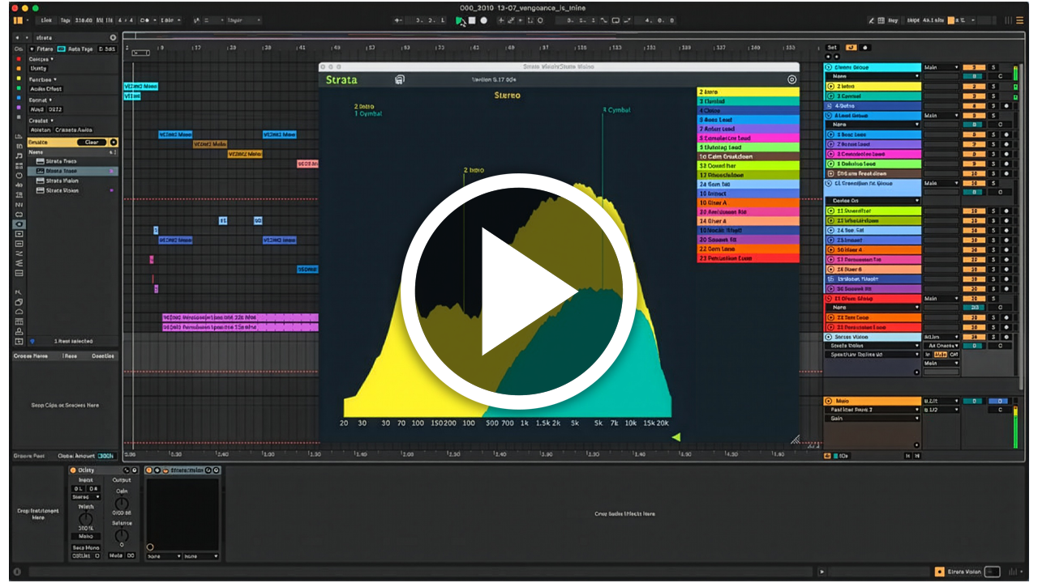Image resolution: width=1038 pixels, height=583 pixels.
Task: Click the orange icon beside bottom-right Strata Vision label
Action: click(x=939, y=572)
